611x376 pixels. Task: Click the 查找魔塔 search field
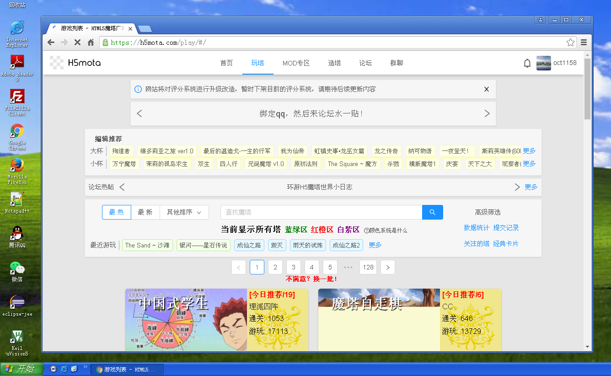[321, 212]
